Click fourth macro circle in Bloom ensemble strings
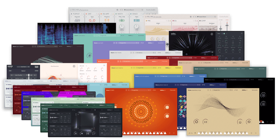The width and height of the screenshot is (280, 140). pyautogui.click(x=249, y=122)
